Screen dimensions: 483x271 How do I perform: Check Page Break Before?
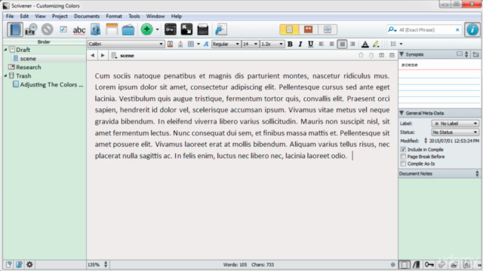(403, 157)
